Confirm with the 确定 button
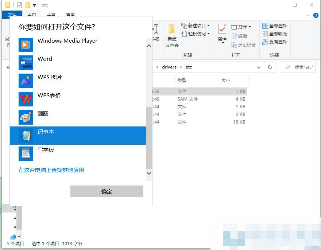321x250 pixels. (107, 191)
